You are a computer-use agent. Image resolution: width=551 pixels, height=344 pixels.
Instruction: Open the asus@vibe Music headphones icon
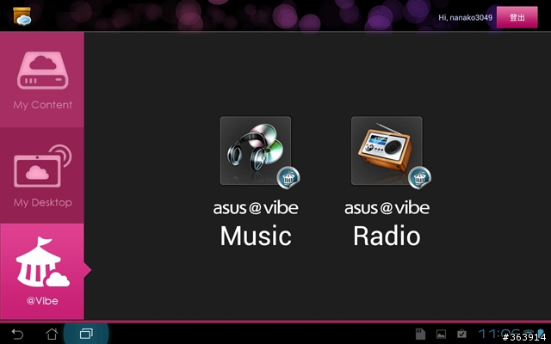pos(256,150)
